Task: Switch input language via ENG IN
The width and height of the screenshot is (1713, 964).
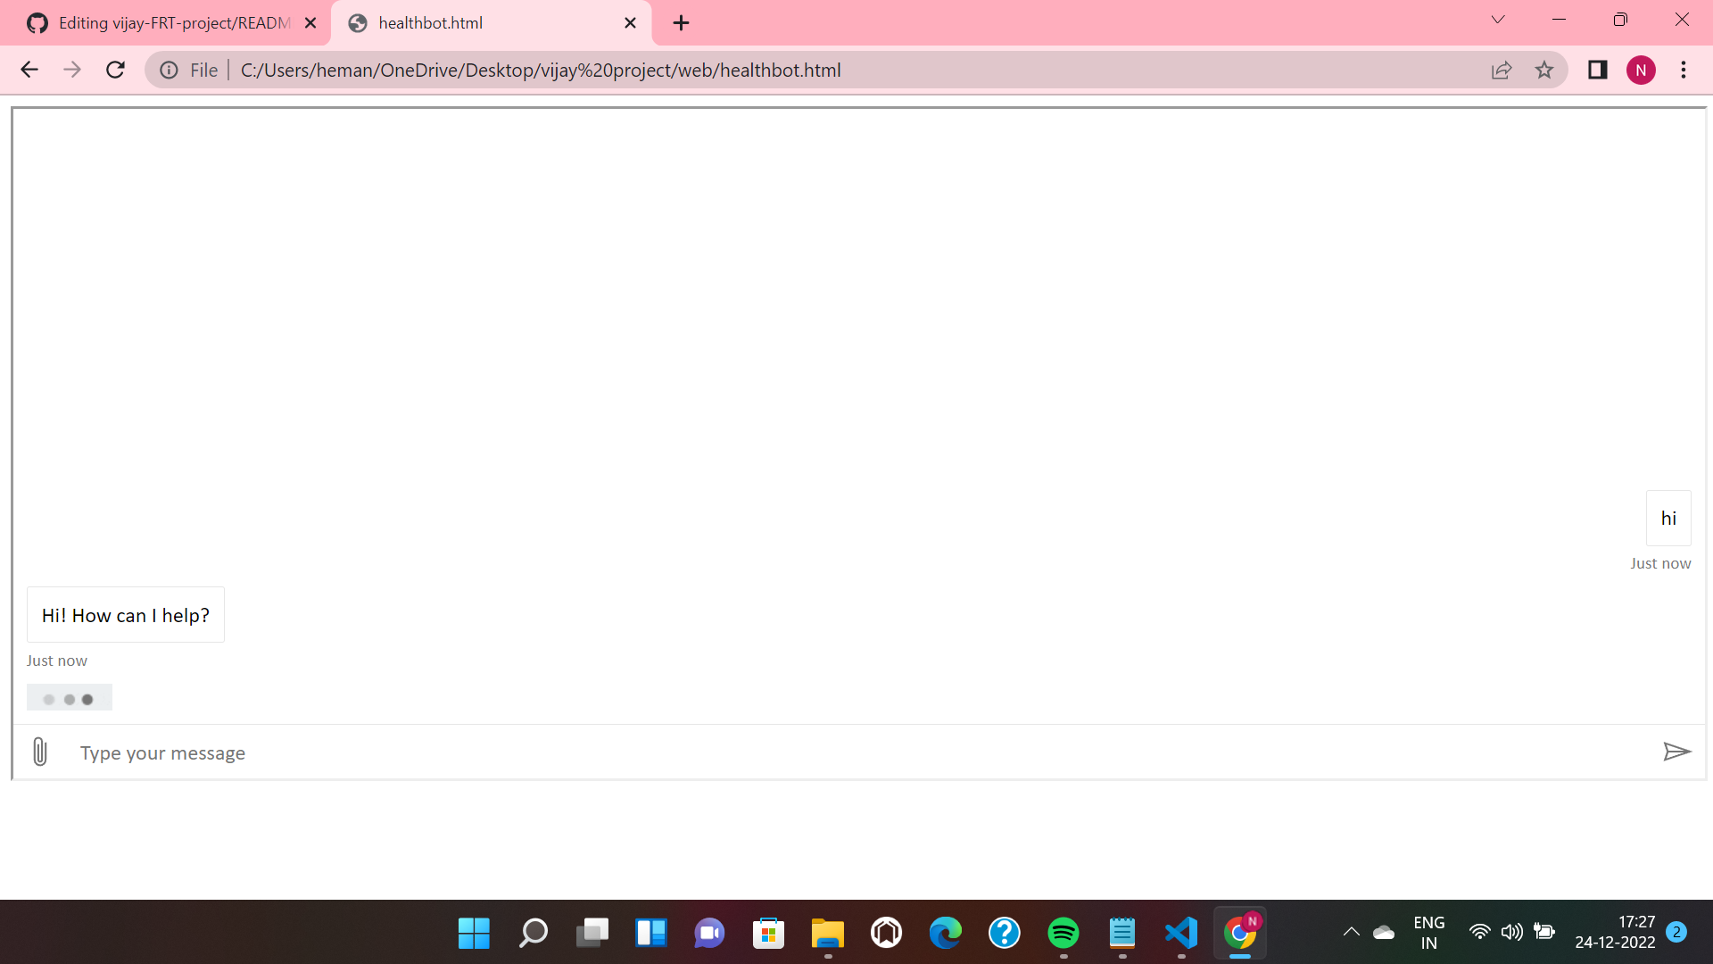Action: pos(1428,932)
